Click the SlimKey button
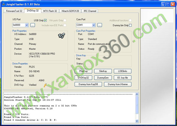 [x=103, y=71]
